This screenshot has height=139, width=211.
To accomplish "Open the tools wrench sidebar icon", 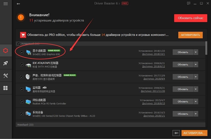I will tap(6, 76).
